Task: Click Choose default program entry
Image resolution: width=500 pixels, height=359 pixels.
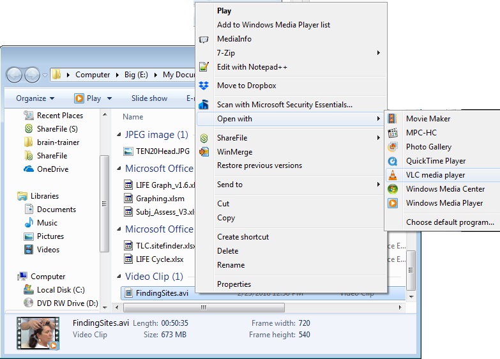Action: [x=450, y=222]
